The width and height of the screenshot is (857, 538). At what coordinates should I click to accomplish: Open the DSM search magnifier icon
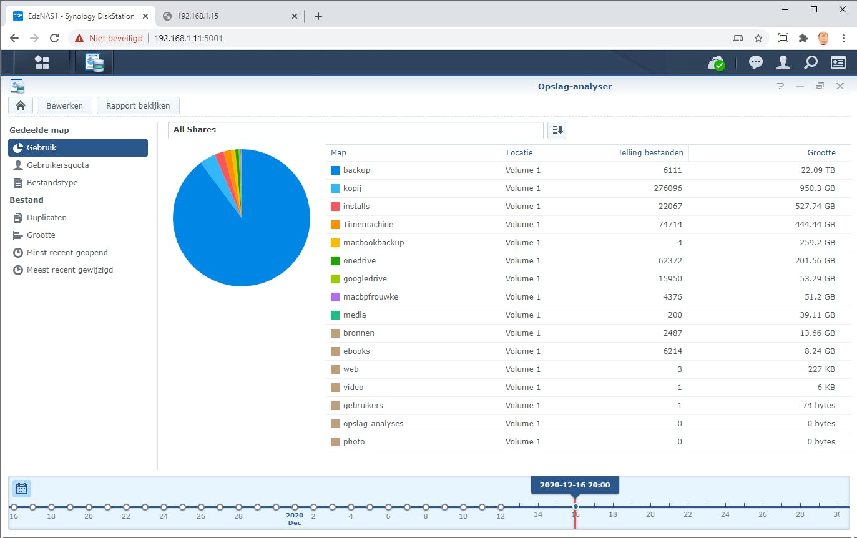click(810, 62)
